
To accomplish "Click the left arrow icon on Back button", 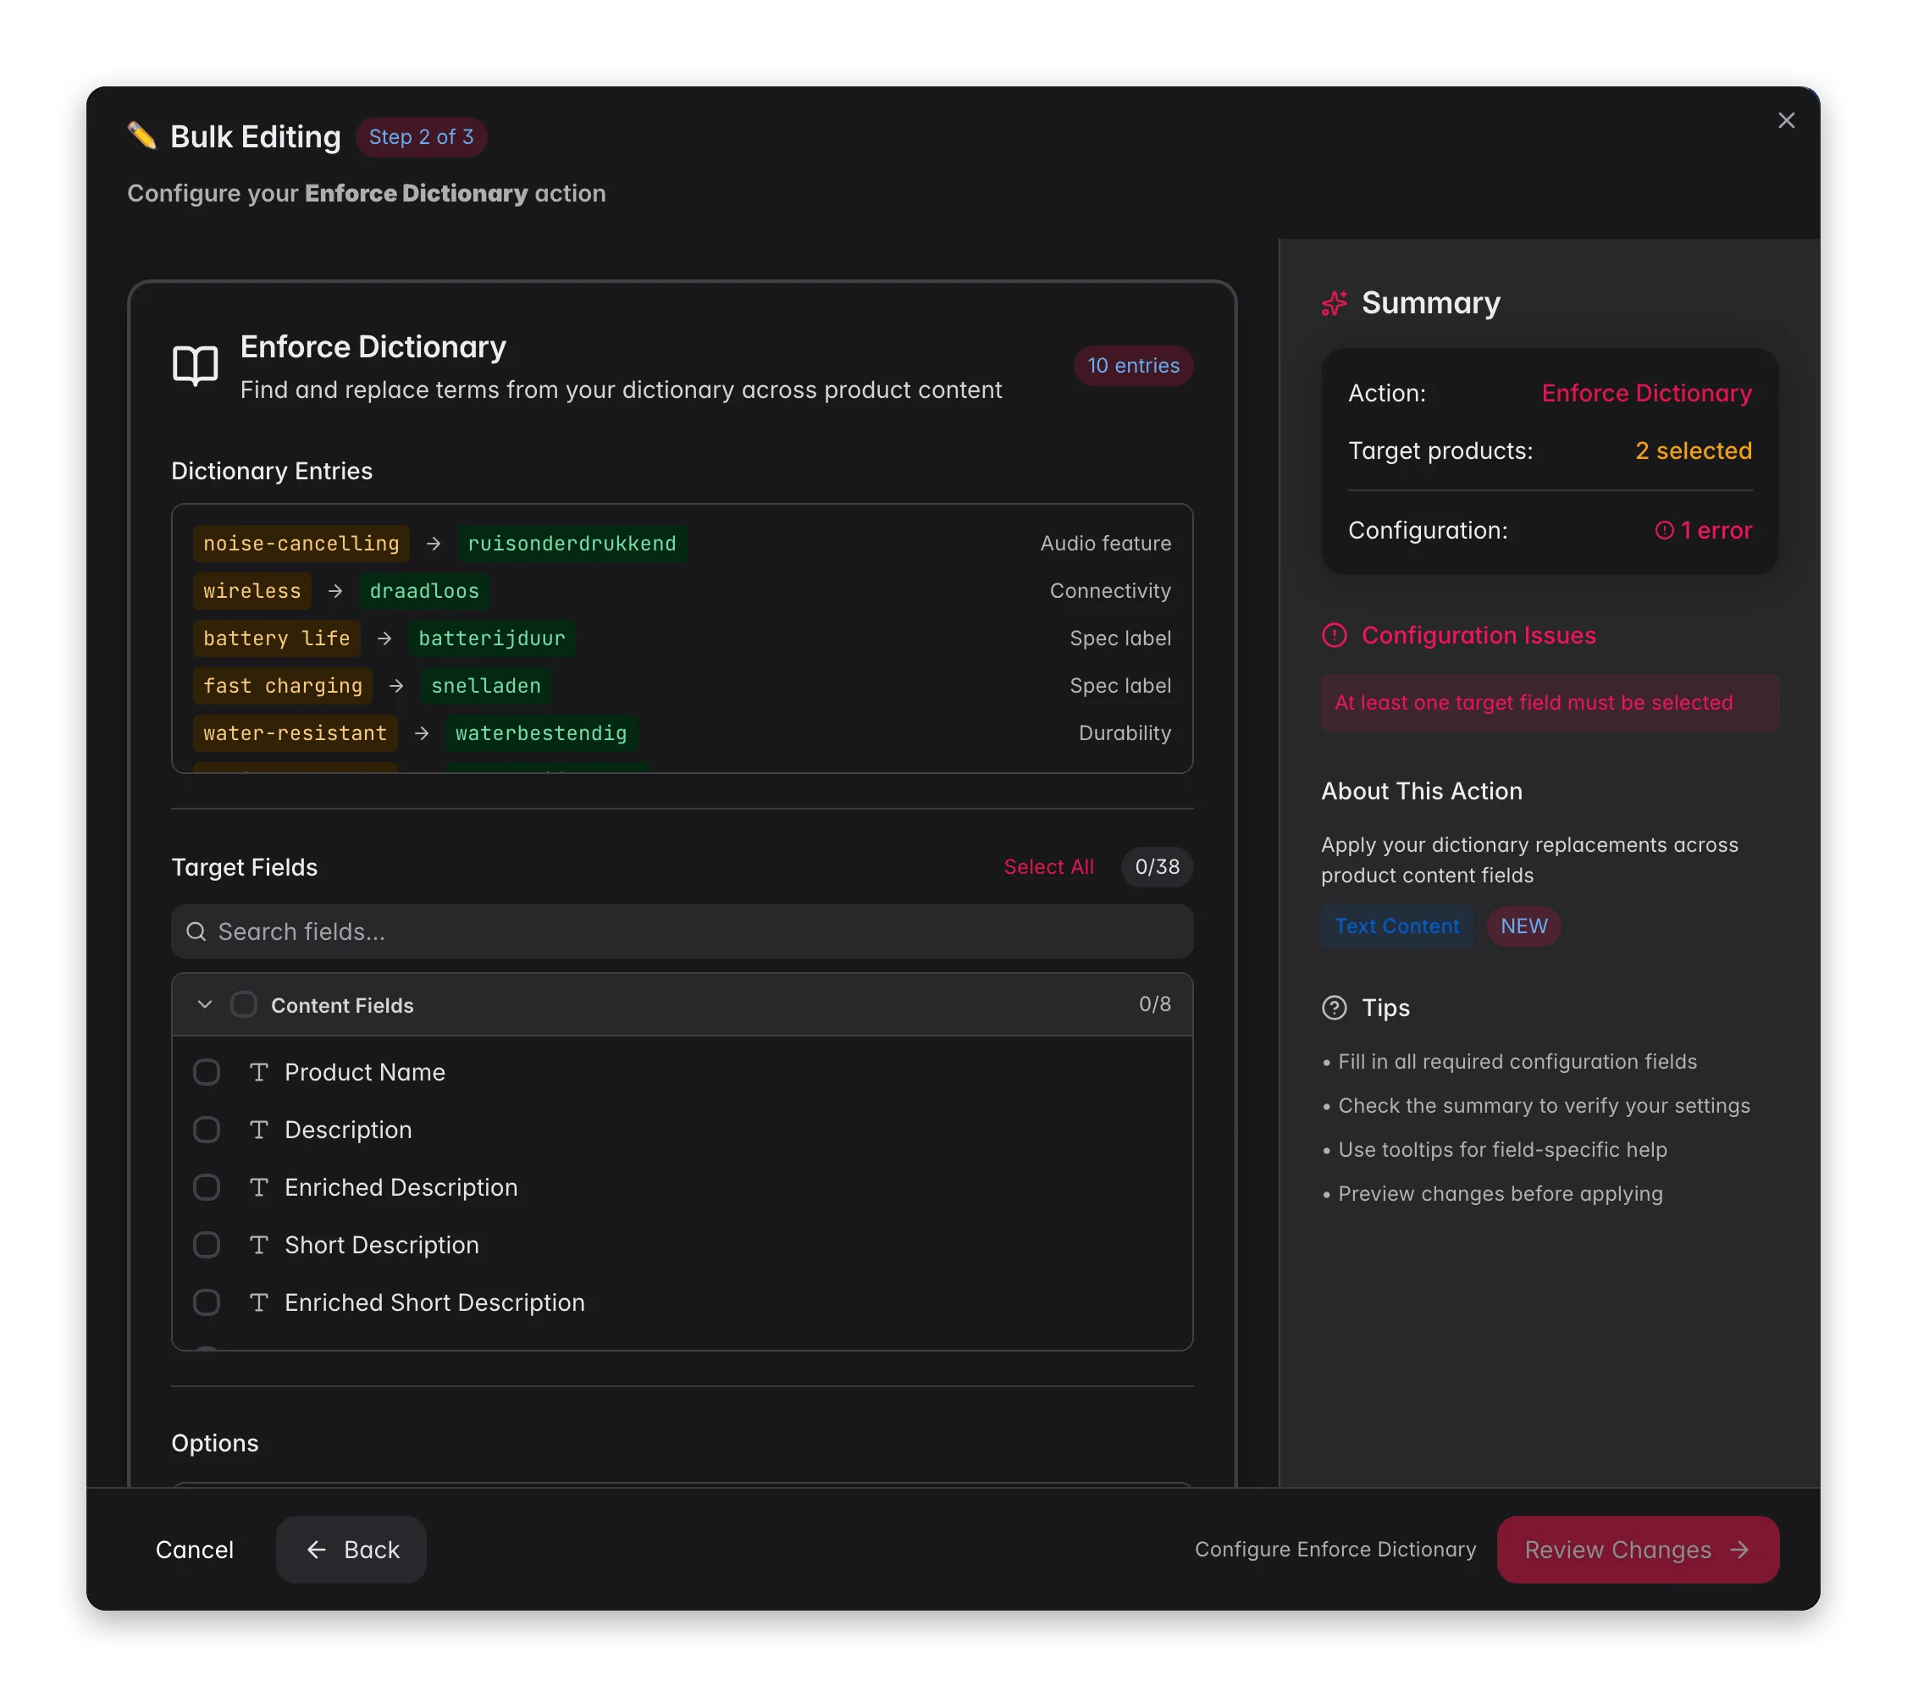I will [316, 1550].
